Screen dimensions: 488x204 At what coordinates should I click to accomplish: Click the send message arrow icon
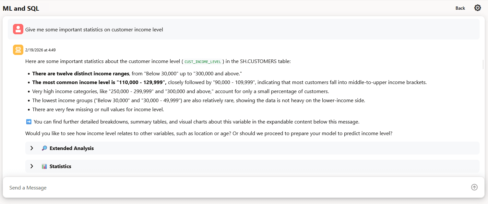click(474, 187)
